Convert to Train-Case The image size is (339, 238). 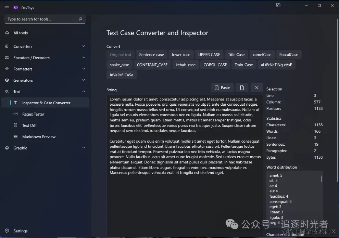coord(244,65)
